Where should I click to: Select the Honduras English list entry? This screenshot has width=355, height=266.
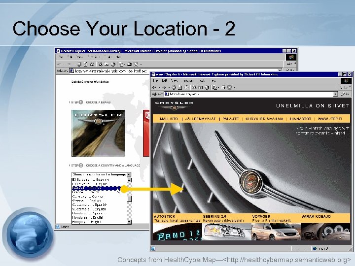tap(100, 218)
